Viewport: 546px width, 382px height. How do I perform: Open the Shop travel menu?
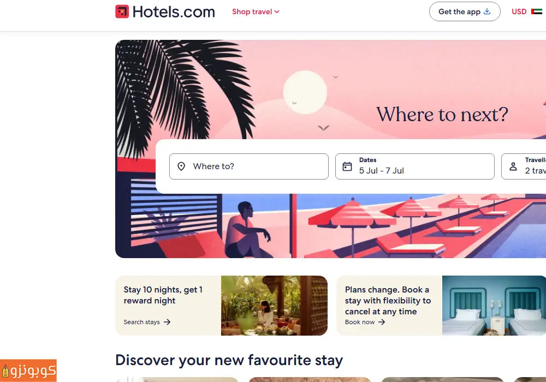coord(256,12)
